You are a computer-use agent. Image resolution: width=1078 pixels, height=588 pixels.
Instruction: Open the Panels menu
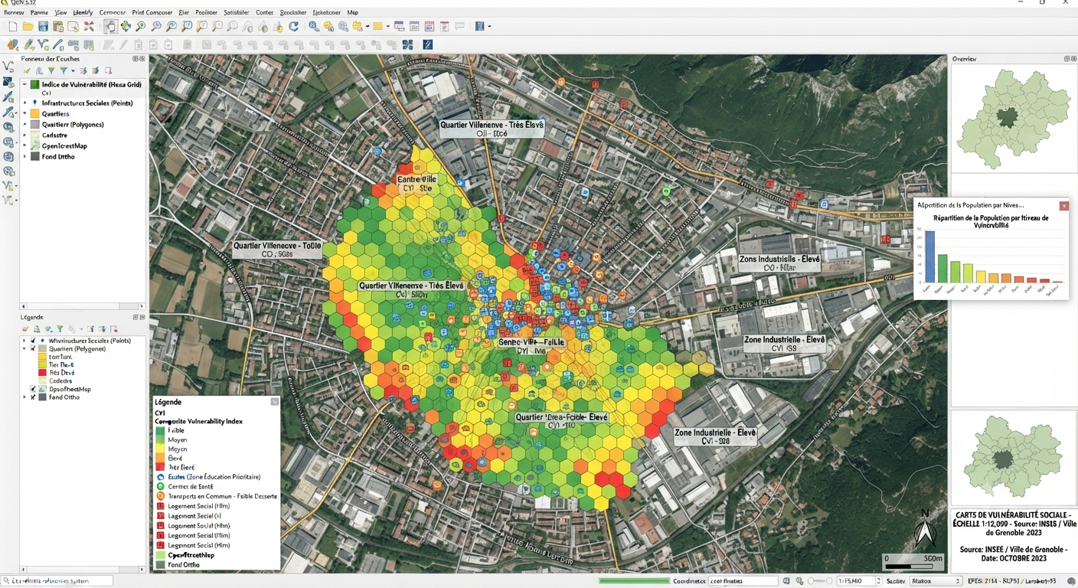[x=39, y=12]
